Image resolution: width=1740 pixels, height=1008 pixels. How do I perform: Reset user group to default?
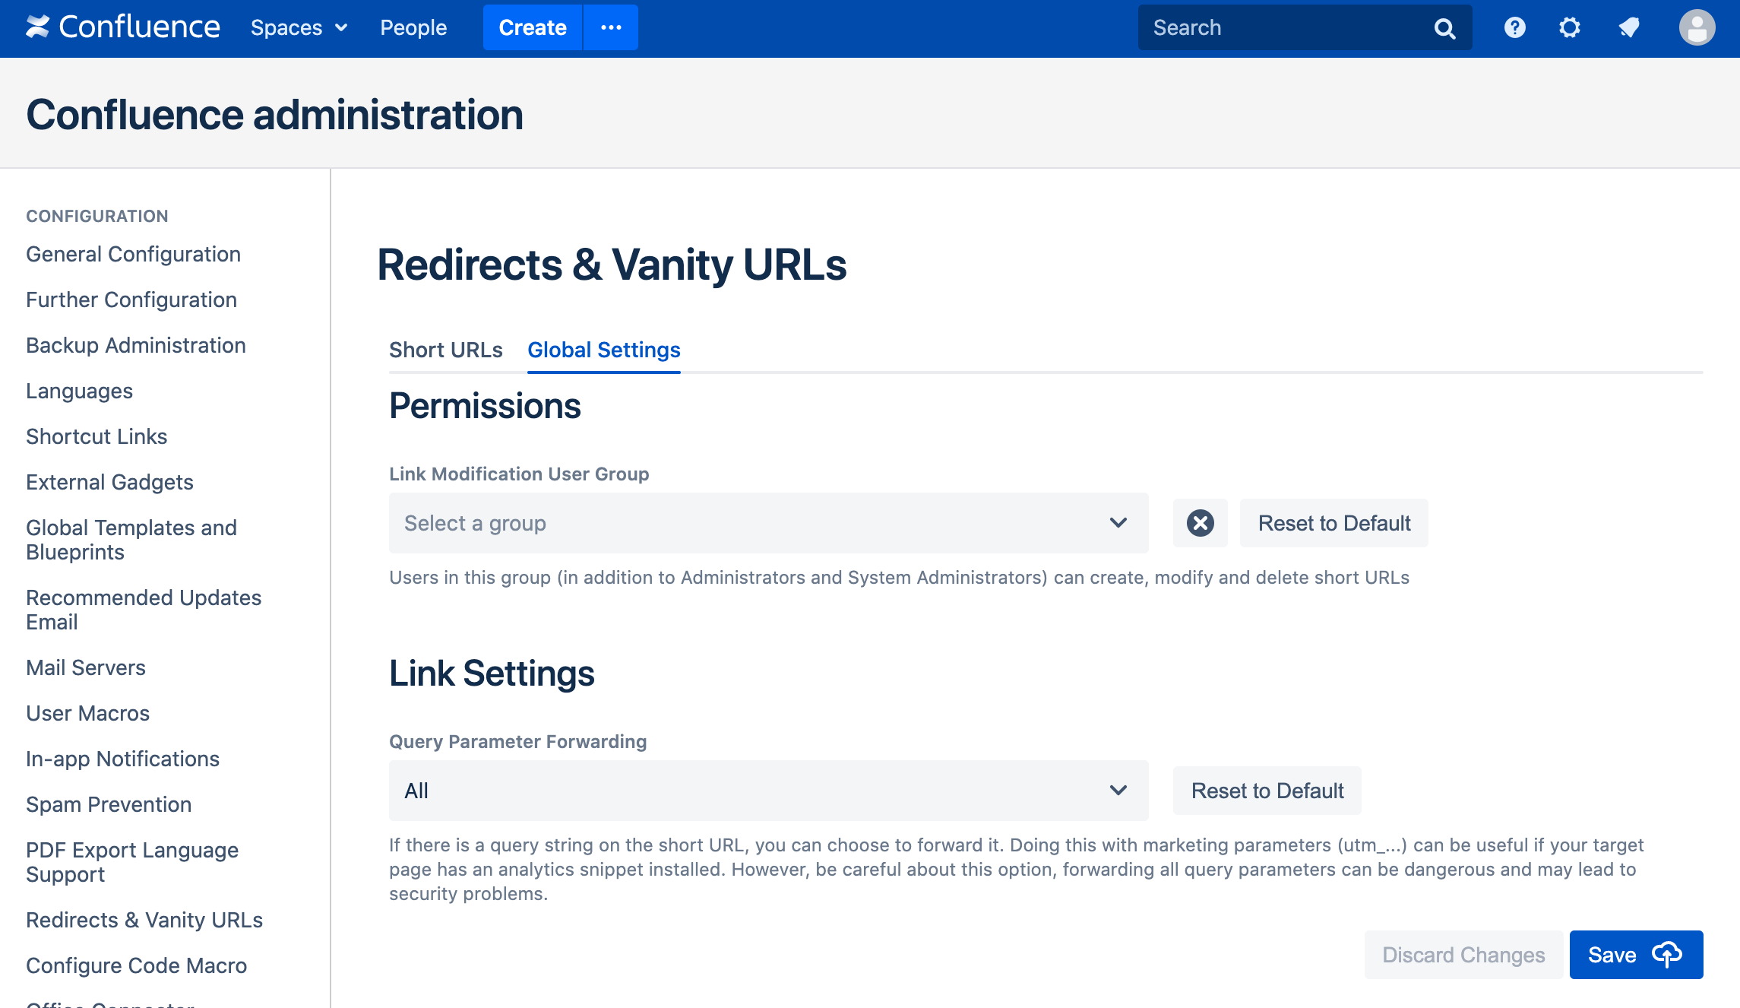click(x=1333, y=523)
